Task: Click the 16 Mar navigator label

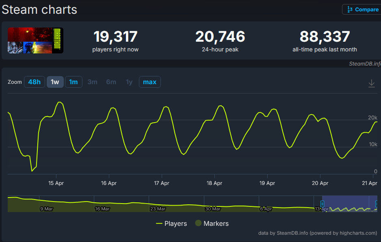Action: 102,208
